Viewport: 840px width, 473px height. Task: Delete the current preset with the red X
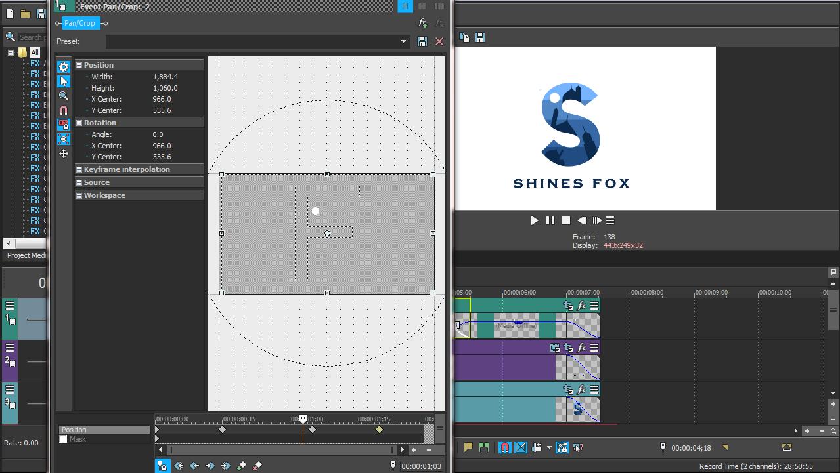click(x=439, y=41)
